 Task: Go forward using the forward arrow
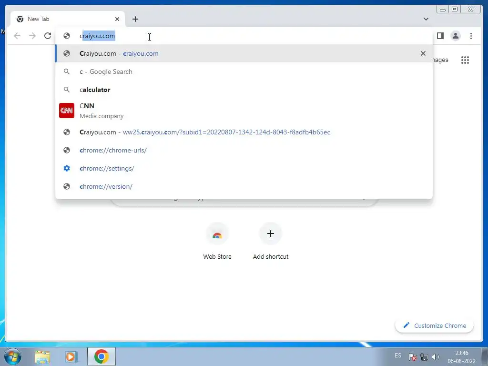click(32, 36)
